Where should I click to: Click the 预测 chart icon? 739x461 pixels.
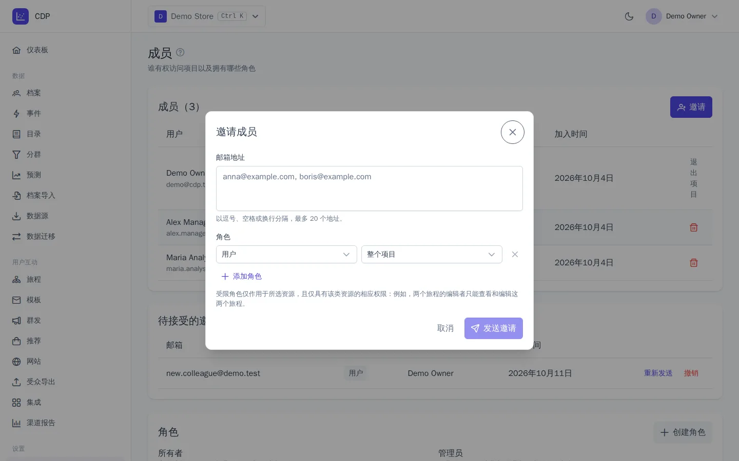[16, 175]
